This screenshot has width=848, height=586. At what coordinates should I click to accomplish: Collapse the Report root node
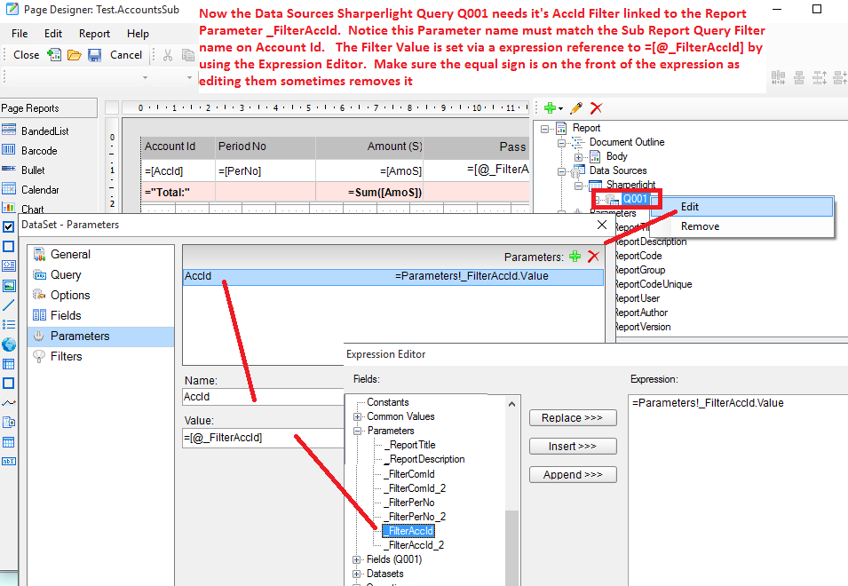pyautogui.click(x=544, y=129)
